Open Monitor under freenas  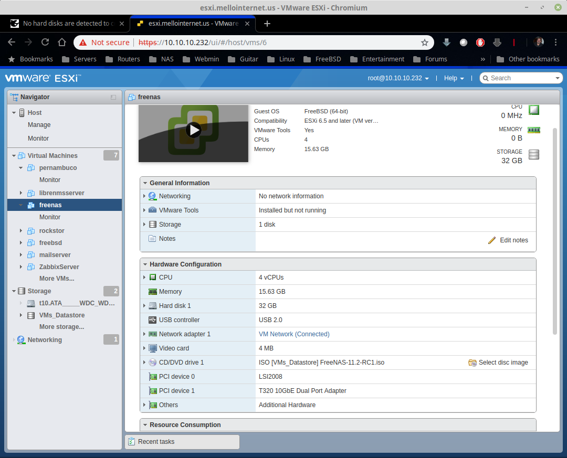point(49,217)
